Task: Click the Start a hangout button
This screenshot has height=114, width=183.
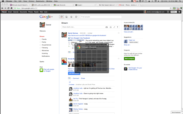Action: (x=129, y=59)
